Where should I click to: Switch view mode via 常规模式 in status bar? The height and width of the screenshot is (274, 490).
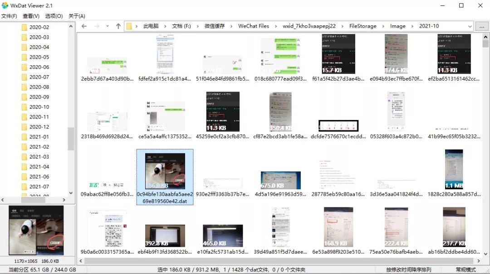coord(466,270)
